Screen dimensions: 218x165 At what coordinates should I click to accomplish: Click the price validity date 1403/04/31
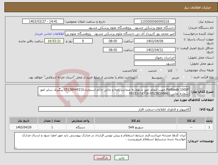[x=155, y=50]
